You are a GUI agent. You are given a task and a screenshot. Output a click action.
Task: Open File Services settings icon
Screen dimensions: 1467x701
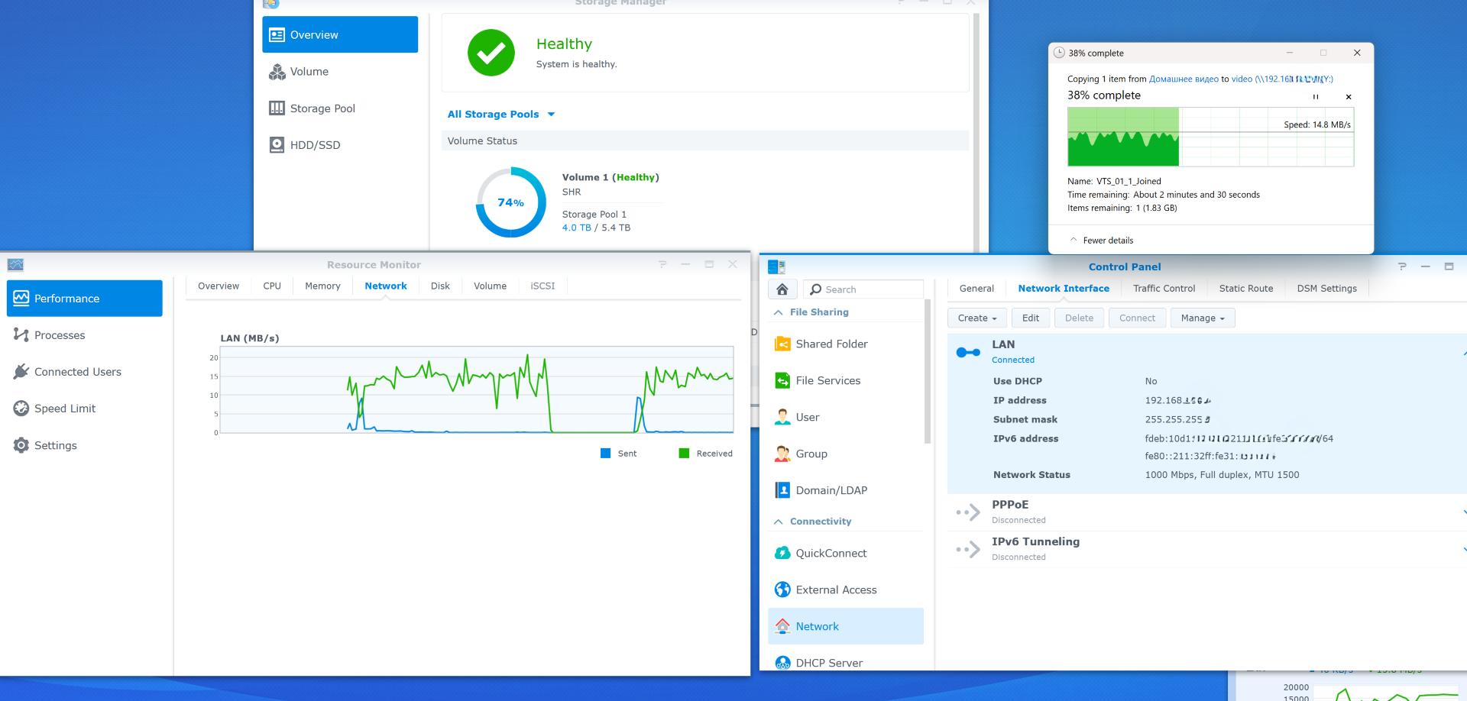pyautogui.click(x=782, y=381)
